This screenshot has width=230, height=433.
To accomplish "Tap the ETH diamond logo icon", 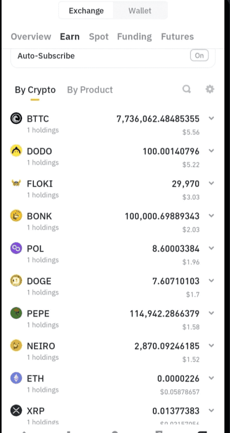I will click(x=16, y=378).
